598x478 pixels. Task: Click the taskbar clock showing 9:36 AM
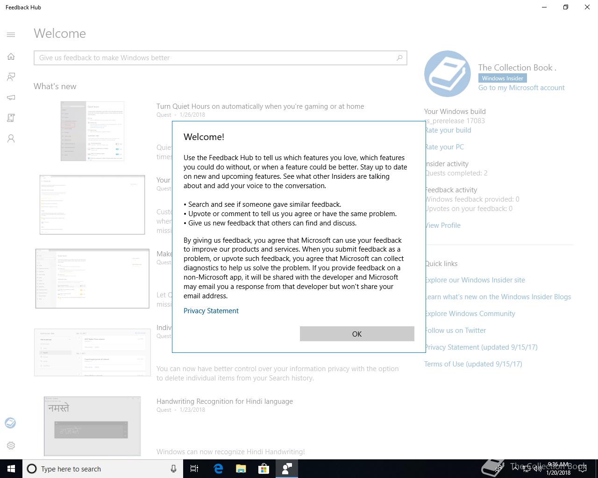click(558, 469)
